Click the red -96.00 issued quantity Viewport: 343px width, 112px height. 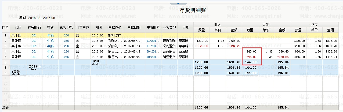pyautogui.click(x=252, y=57)
